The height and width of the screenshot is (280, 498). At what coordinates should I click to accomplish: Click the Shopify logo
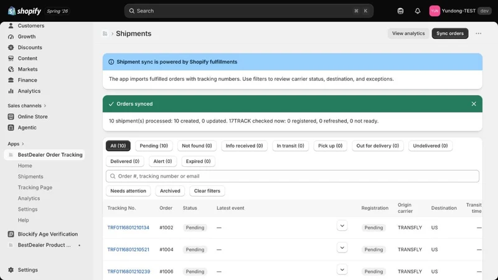click(x=24, y=11)
